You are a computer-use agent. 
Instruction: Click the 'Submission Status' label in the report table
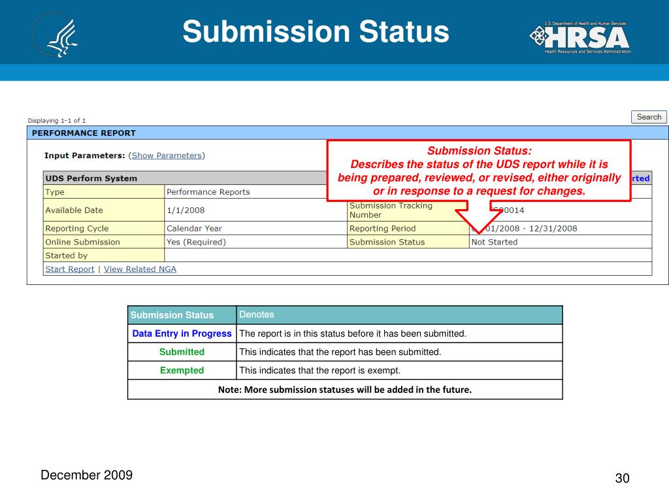point(387,242)
